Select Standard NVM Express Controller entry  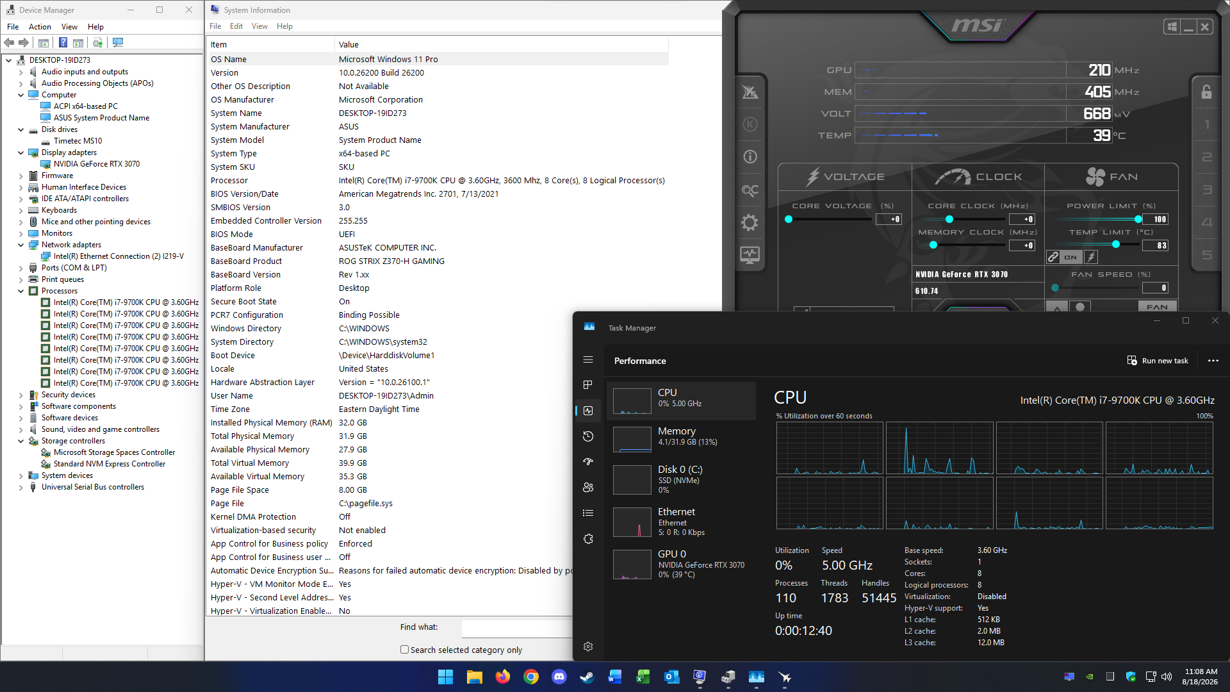coord(110,464)
